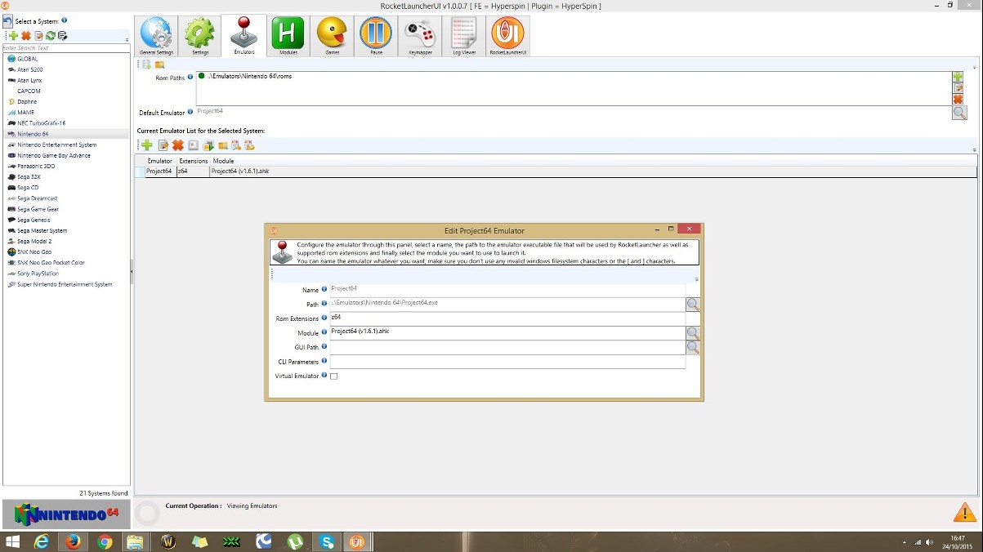Viewport: 983px width, 552px height.
Task: Enable the Virtual Emulator checkbox
Action: pos(333,376)
